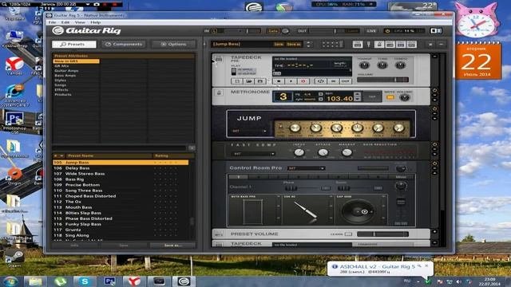The image size is (511, 287).
Task: Toggle the tuner icon in rack toolbar
Action: (369, 45)
